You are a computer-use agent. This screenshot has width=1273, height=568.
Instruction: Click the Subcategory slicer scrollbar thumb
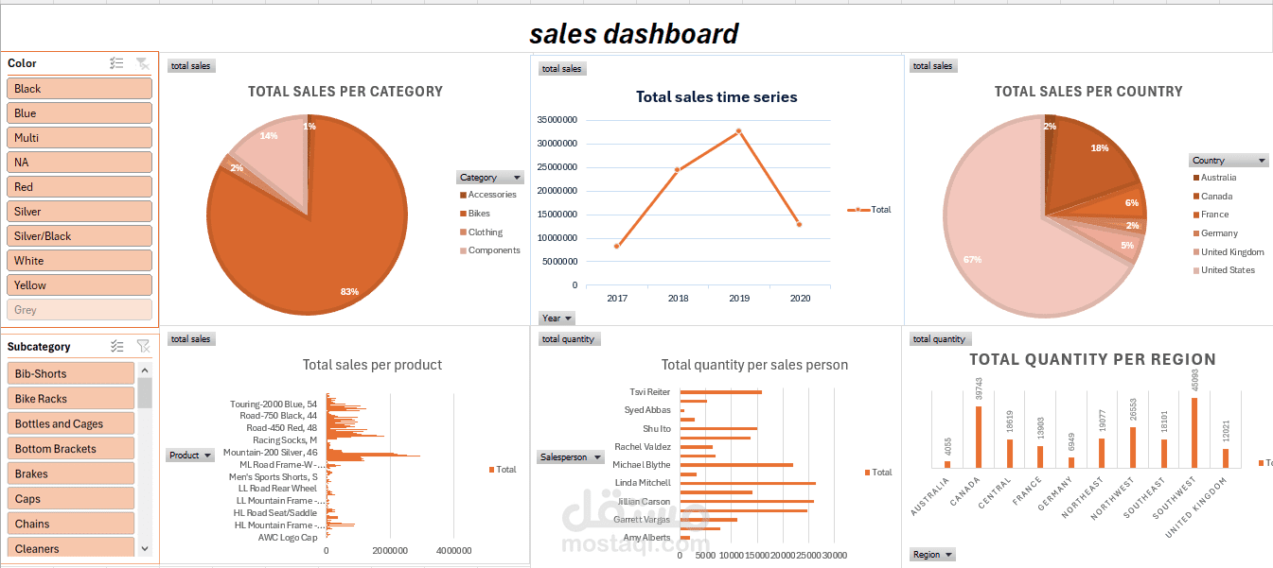tap(145, 392)
